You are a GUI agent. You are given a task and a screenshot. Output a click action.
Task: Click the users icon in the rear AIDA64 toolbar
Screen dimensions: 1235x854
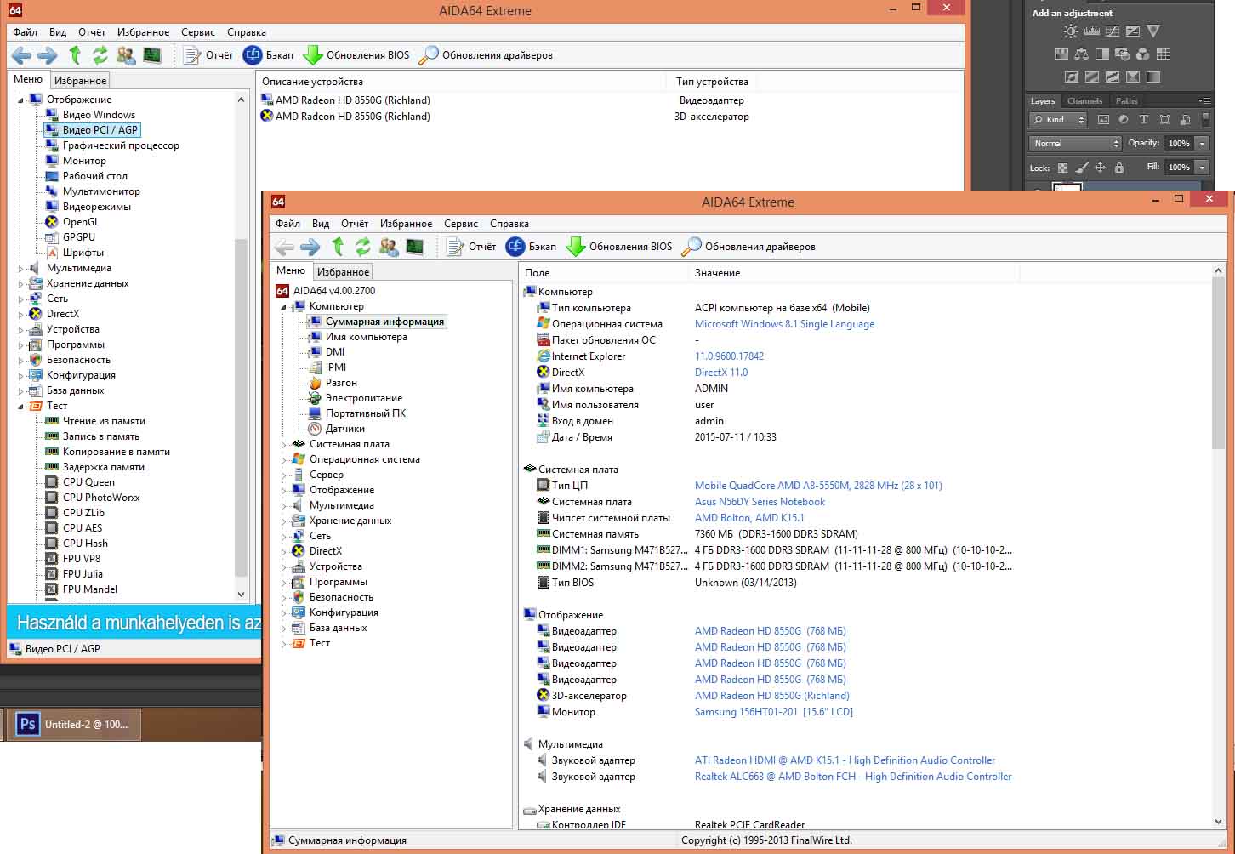[x=126, y=55]
